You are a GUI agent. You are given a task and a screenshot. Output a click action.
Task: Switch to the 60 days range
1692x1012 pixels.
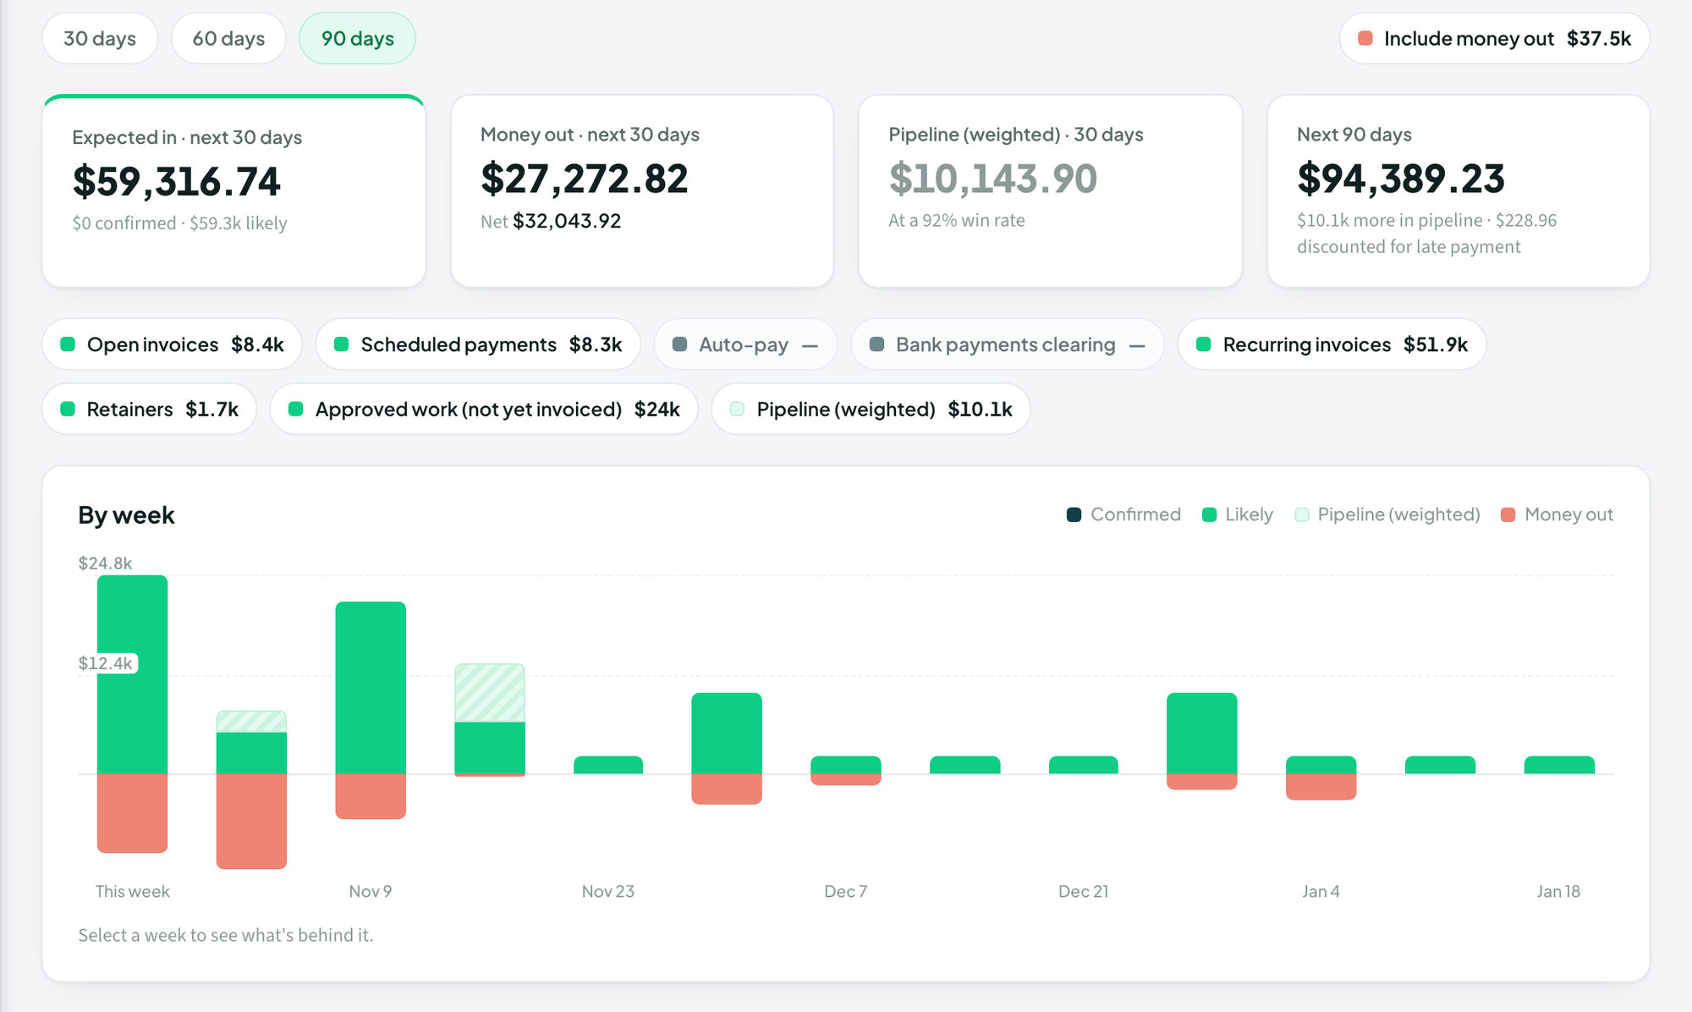click(x=228, y=38)
